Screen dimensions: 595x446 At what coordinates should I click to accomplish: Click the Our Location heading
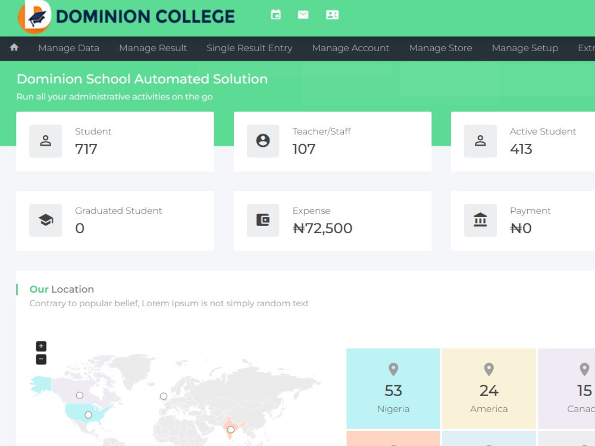(62, 290)
